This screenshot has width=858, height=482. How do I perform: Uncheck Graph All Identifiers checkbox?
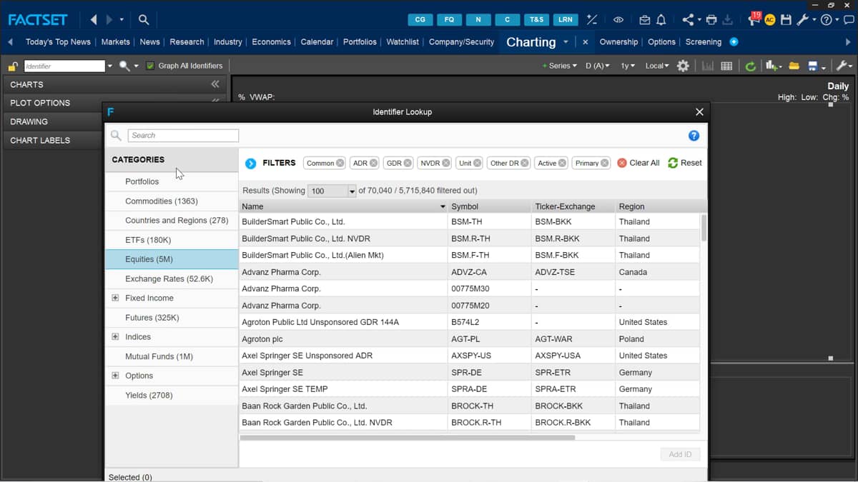(x=150, y=66)
